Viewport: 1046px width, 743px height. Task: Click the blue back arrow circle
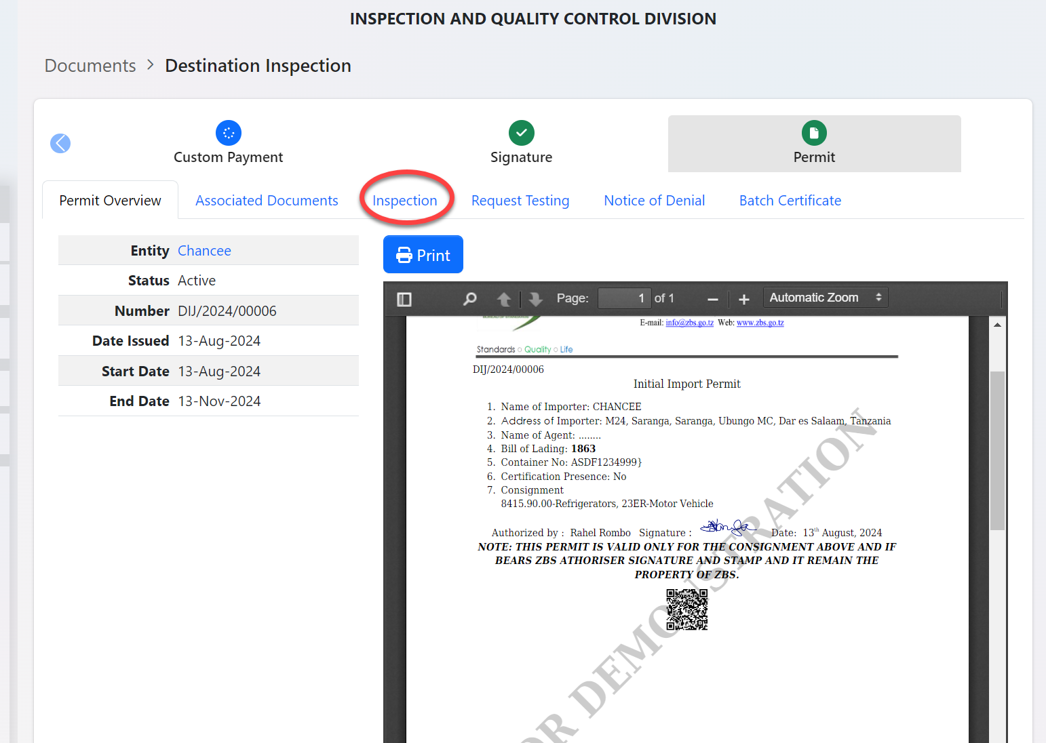60,143
